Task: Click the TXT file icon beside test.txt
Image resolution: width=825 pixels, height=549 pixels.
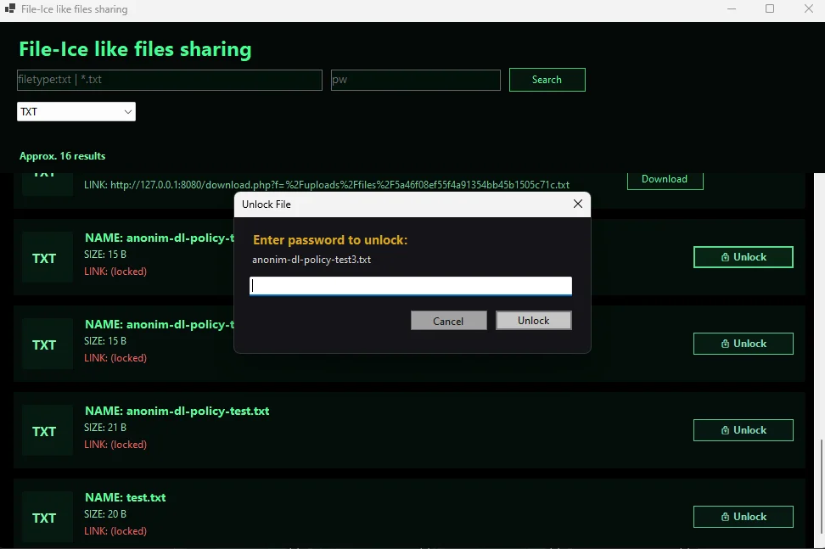Action: (47, 517)
